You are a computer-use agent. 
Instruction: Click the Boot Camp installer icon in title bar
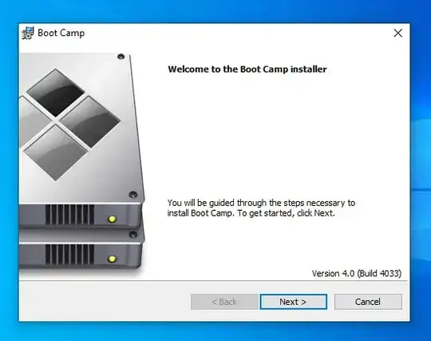pyautogui.click(x=28, y=33)
